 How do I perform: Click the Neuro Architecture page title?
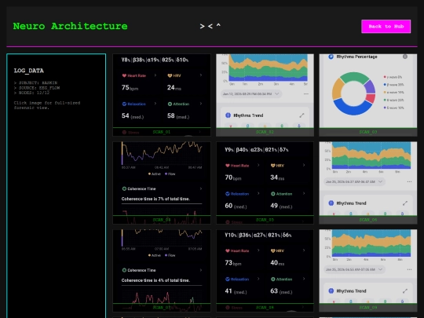click(71, 26)
